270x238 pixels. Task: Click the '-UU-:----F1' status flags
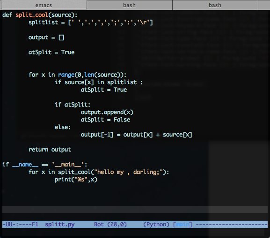[20, 224]
